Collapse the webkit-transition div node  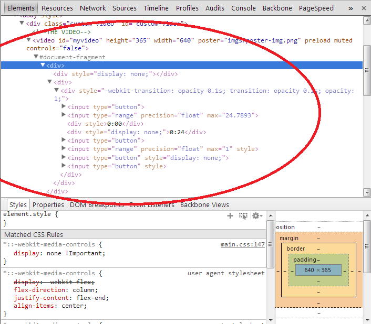(x=56, y=90)
